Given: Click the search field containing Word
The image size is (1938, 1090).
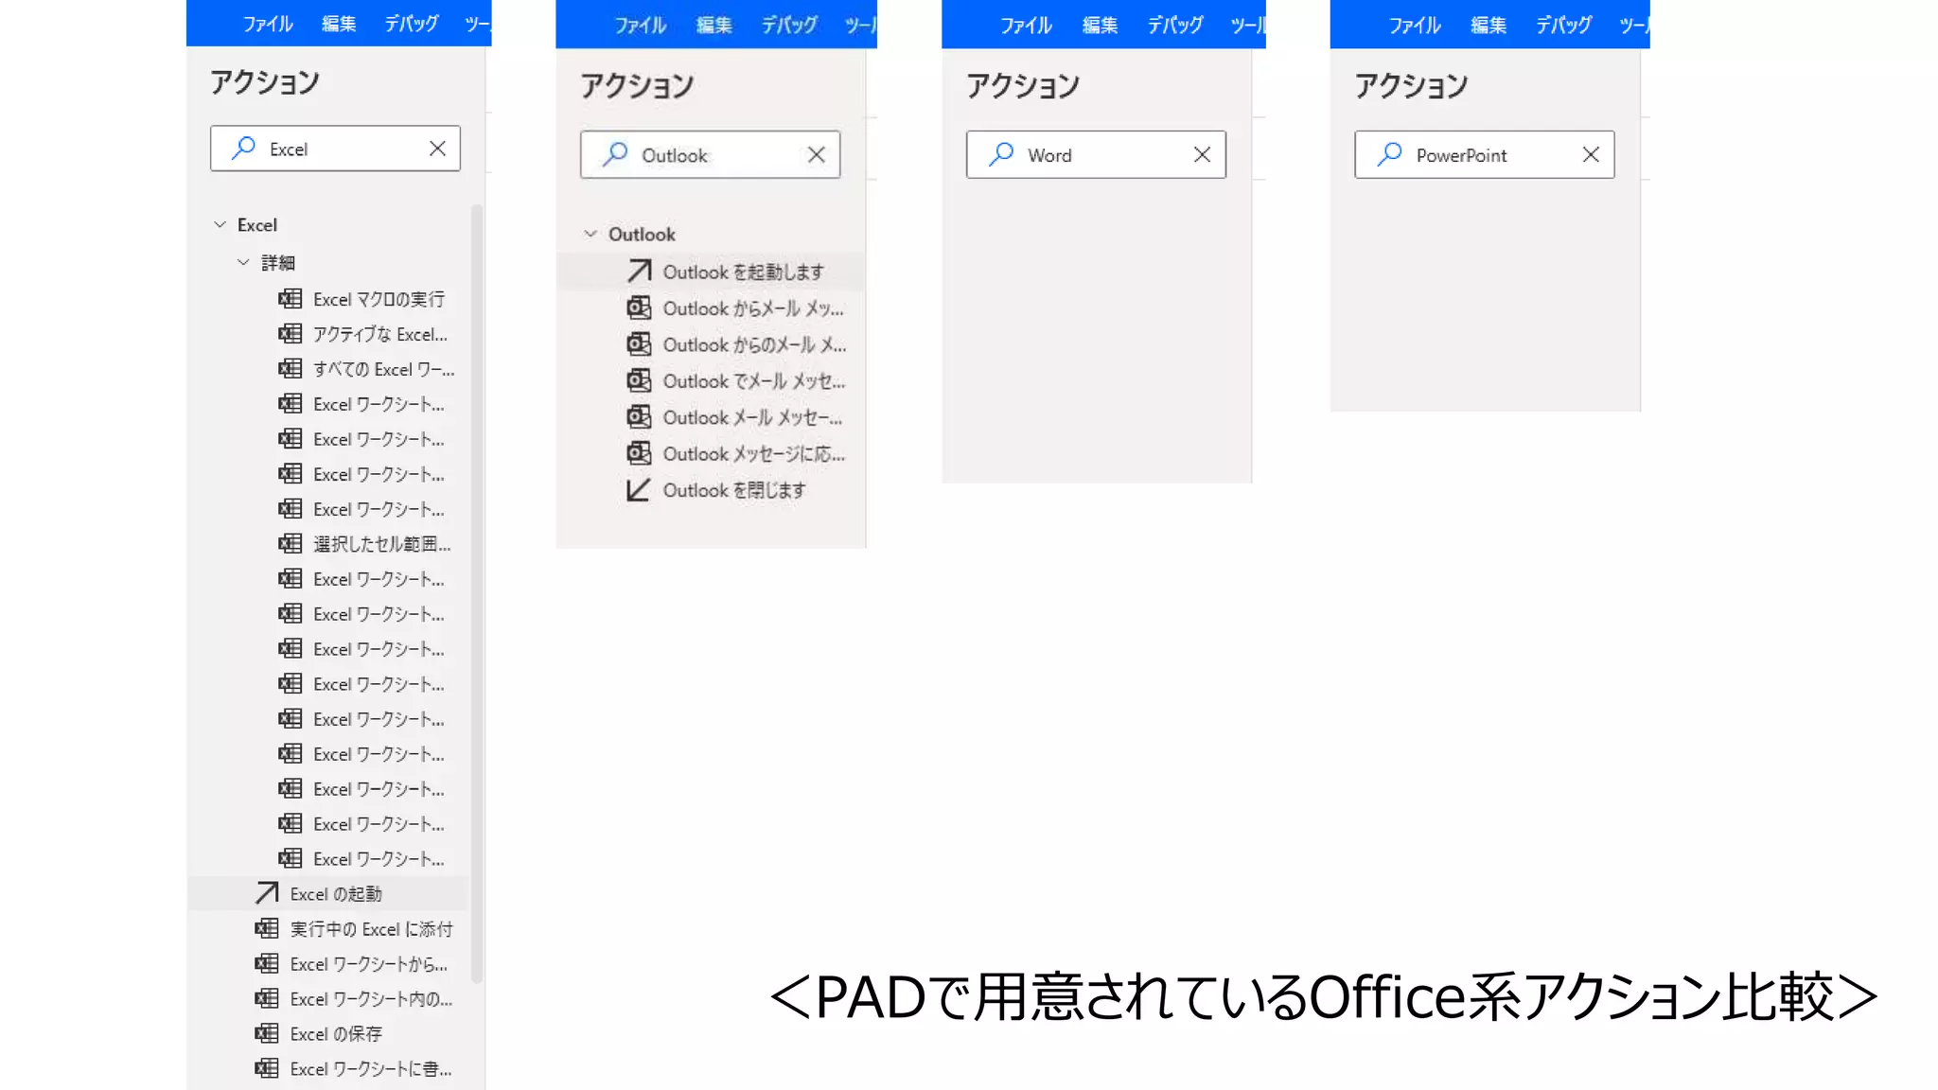Looking at the screenshot, I should pyautogui.click(x=1096, y=154).
